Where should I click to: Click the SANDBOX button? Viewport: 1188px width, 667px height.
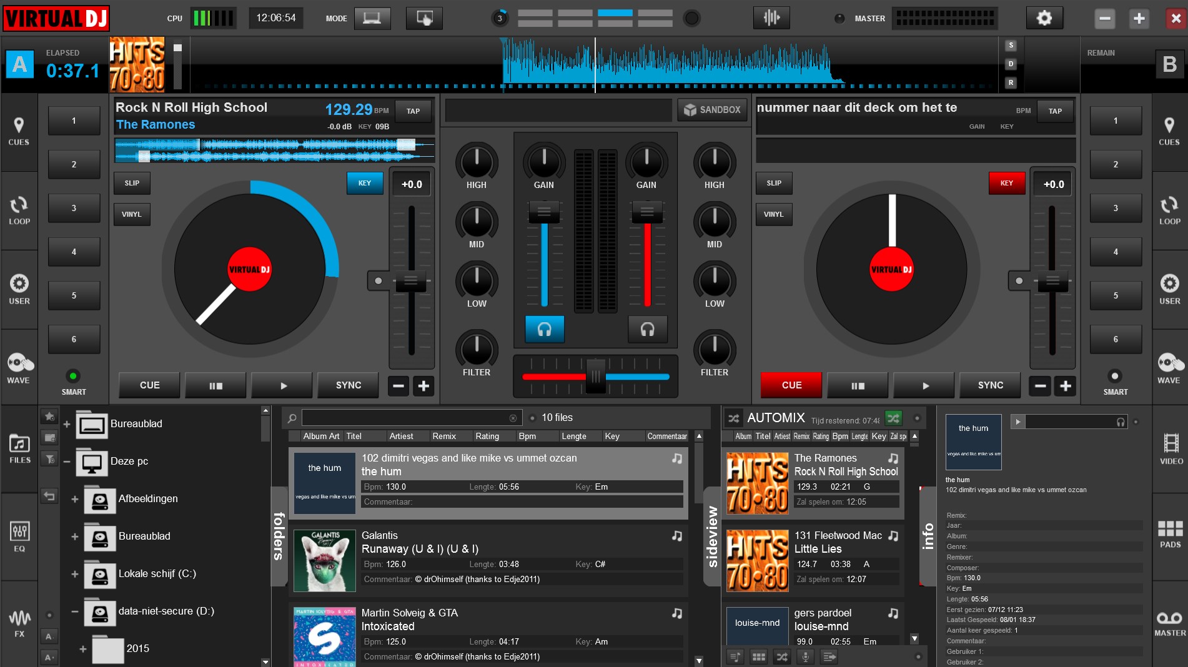pyautogui.click(x=712, y=110)
